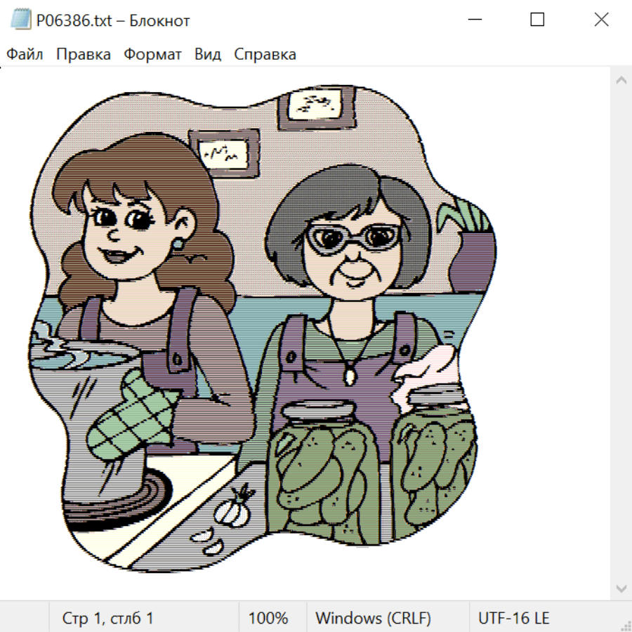
Task: Click the resize grip in bottom-right corner
Action: 625,625
